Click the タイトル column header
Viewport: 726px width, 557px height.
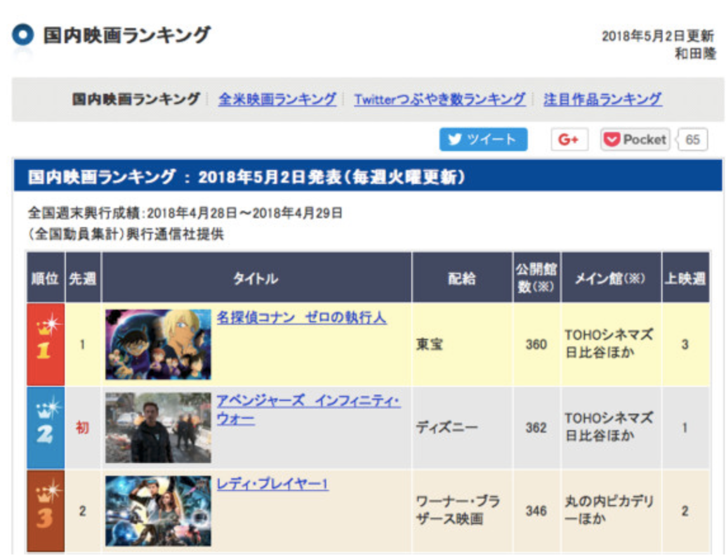click(x=256, y=278)
